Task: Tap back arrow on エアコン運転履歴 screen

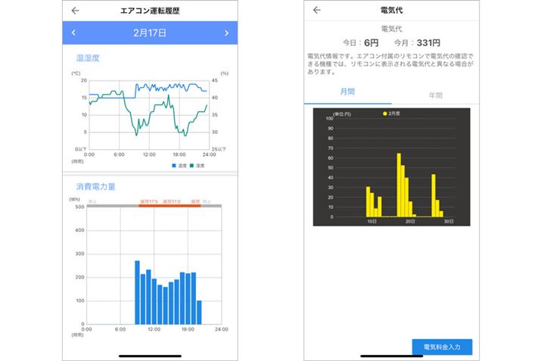Action: (x=75, y=11)
